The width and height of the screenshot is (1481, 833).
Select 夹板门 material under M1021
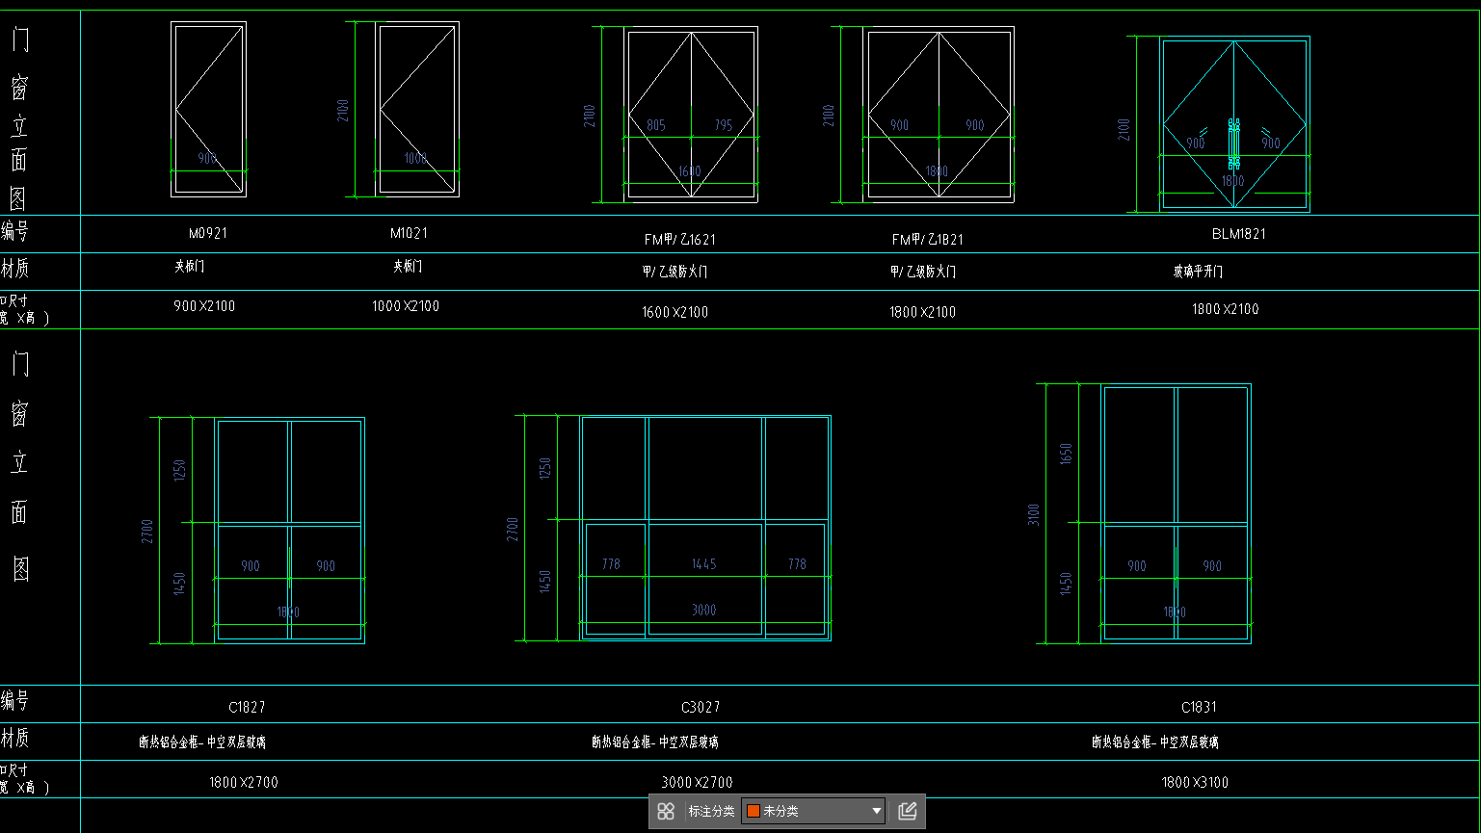coord(408,267)
